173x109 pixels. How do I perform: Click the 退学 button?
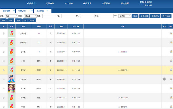(18, 20)
